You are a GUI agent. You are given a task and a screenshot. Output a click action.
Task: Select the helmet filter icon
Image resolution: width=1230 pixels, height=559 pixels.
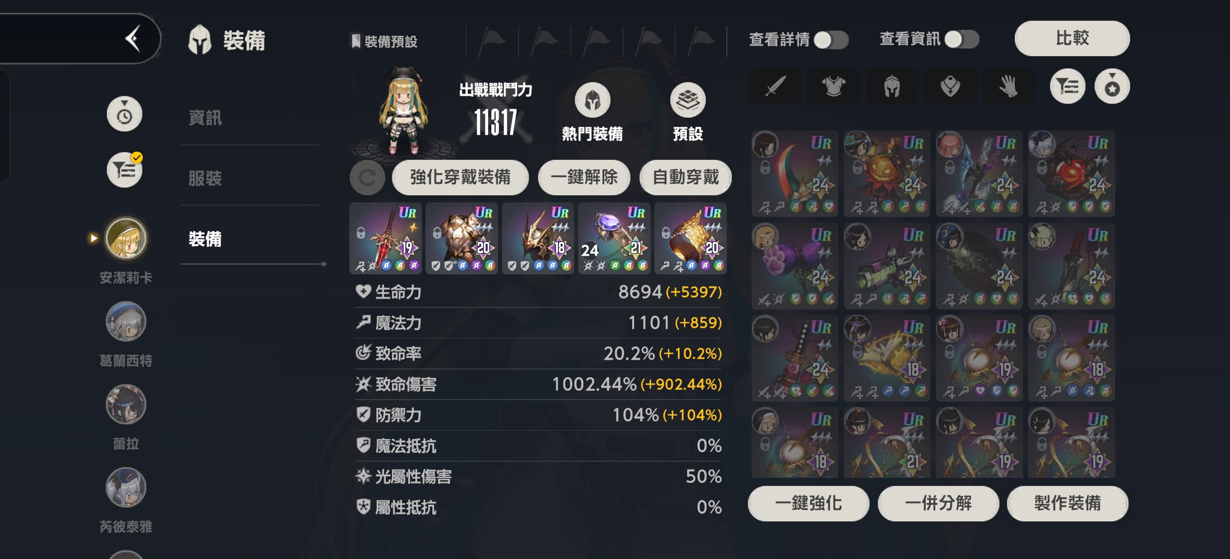[892, 86]
